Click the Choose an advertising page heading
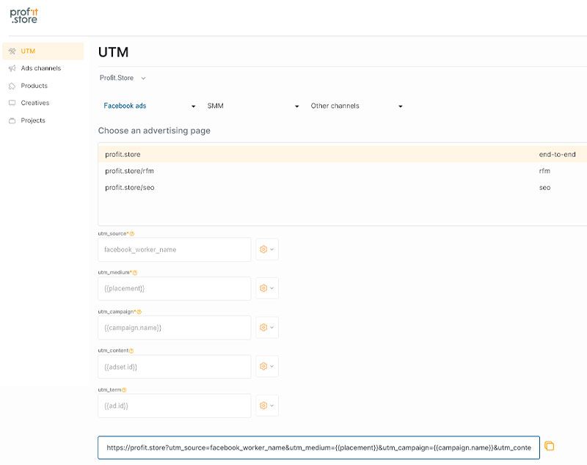 point(154,131)
